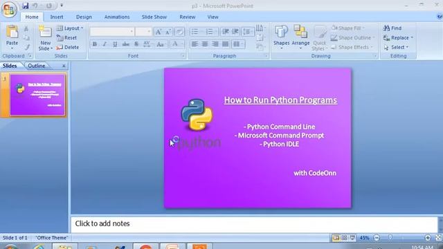
Task: Open the Slide Show ribbon tab
Action: click(x=154, y=17)
